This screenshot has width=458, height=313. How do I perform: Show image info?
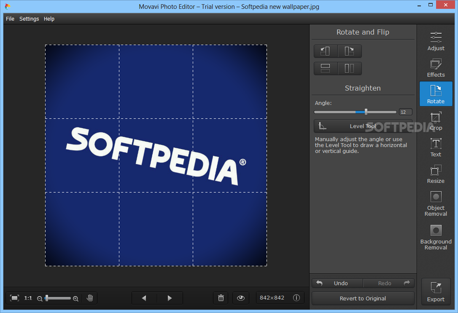click(296, 297)
